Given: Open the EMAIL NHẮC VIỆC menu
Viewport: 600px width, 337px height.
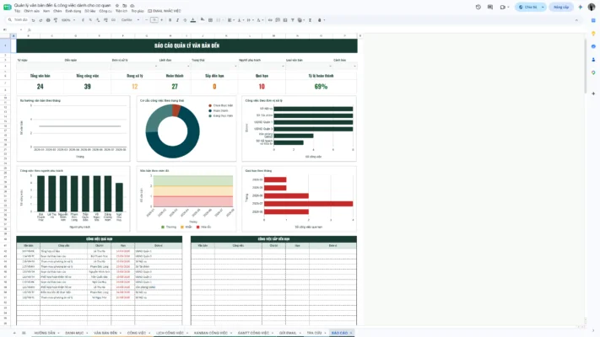Looking at the screenshot, I should pos(165,11).
